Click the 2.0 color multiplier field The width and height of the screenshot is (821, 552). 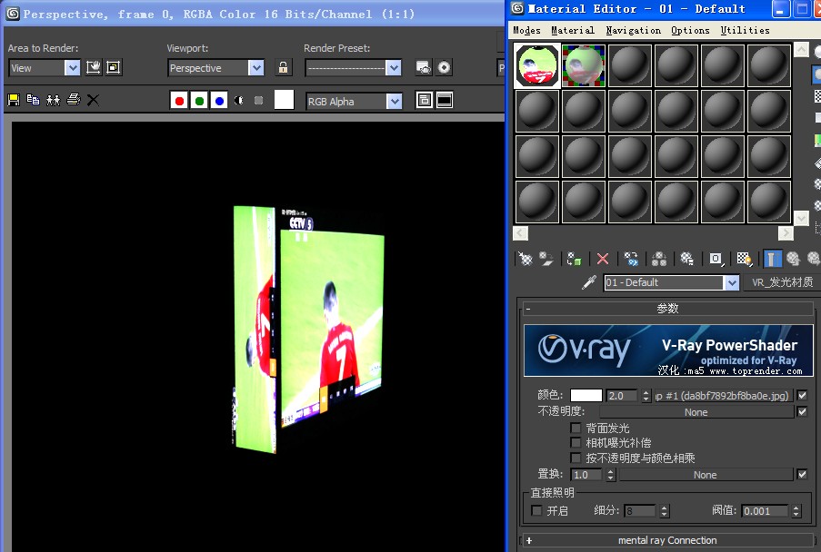pyautogui.click(x=622, y=396)
